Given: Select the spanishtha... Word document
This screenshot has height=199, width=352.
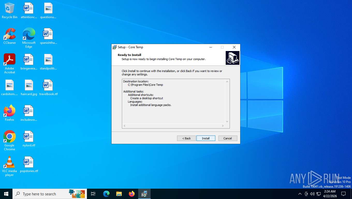Looking at the screenshot, I should point(48,36).
